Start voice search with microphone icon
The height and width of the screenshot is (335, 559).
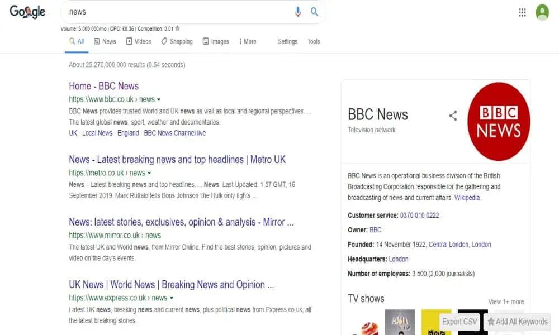[298, 12]
